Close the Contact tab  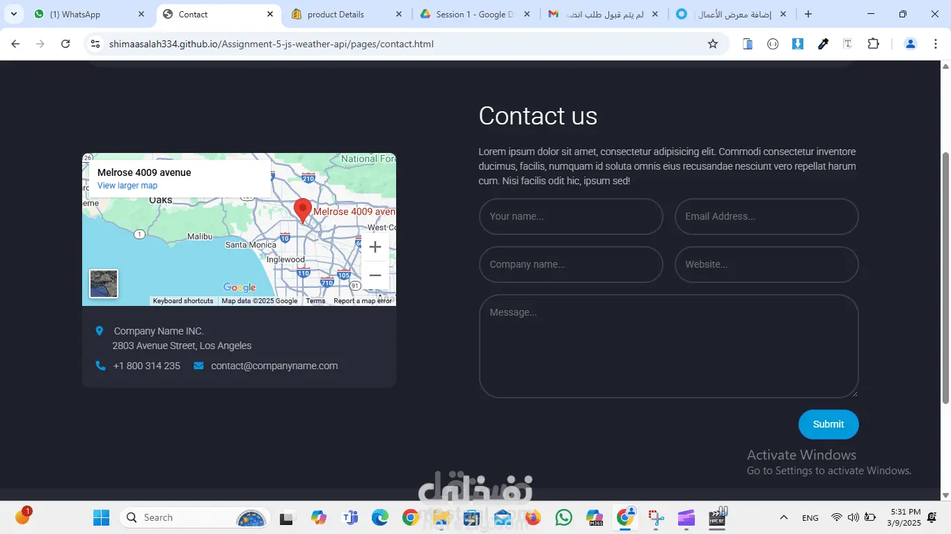(x=270, y=14)
